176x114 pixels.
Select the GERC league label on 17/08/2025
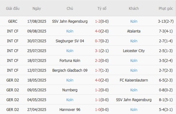(x=13, y=21)
